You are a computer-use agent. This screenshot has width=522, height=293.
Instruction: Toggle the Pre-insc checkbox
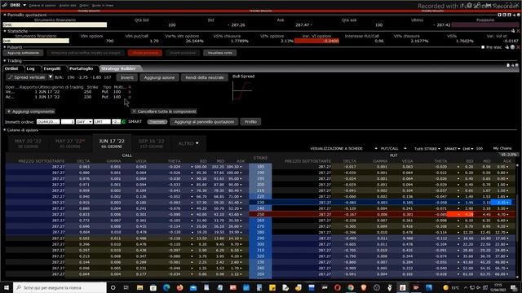pos(483,47)
